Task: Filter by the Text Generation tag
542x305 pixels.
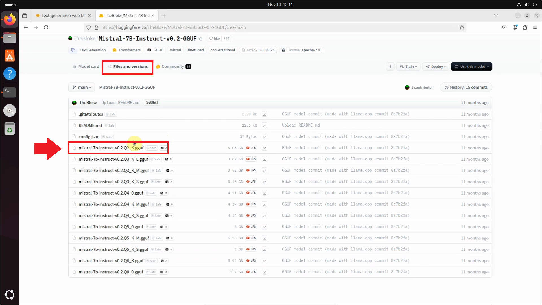Action: [x=89, y=50]
